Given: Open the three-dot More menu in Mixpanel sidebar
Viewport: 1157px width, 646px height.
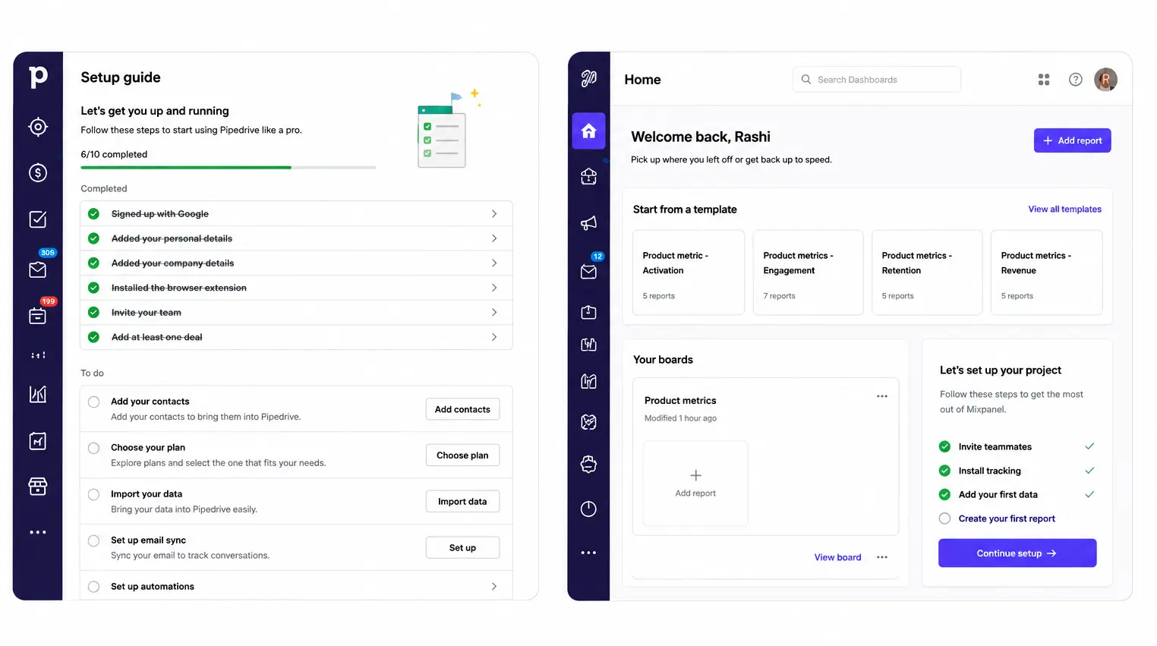Looking at the screenshot, I should [x=589, y=553].
